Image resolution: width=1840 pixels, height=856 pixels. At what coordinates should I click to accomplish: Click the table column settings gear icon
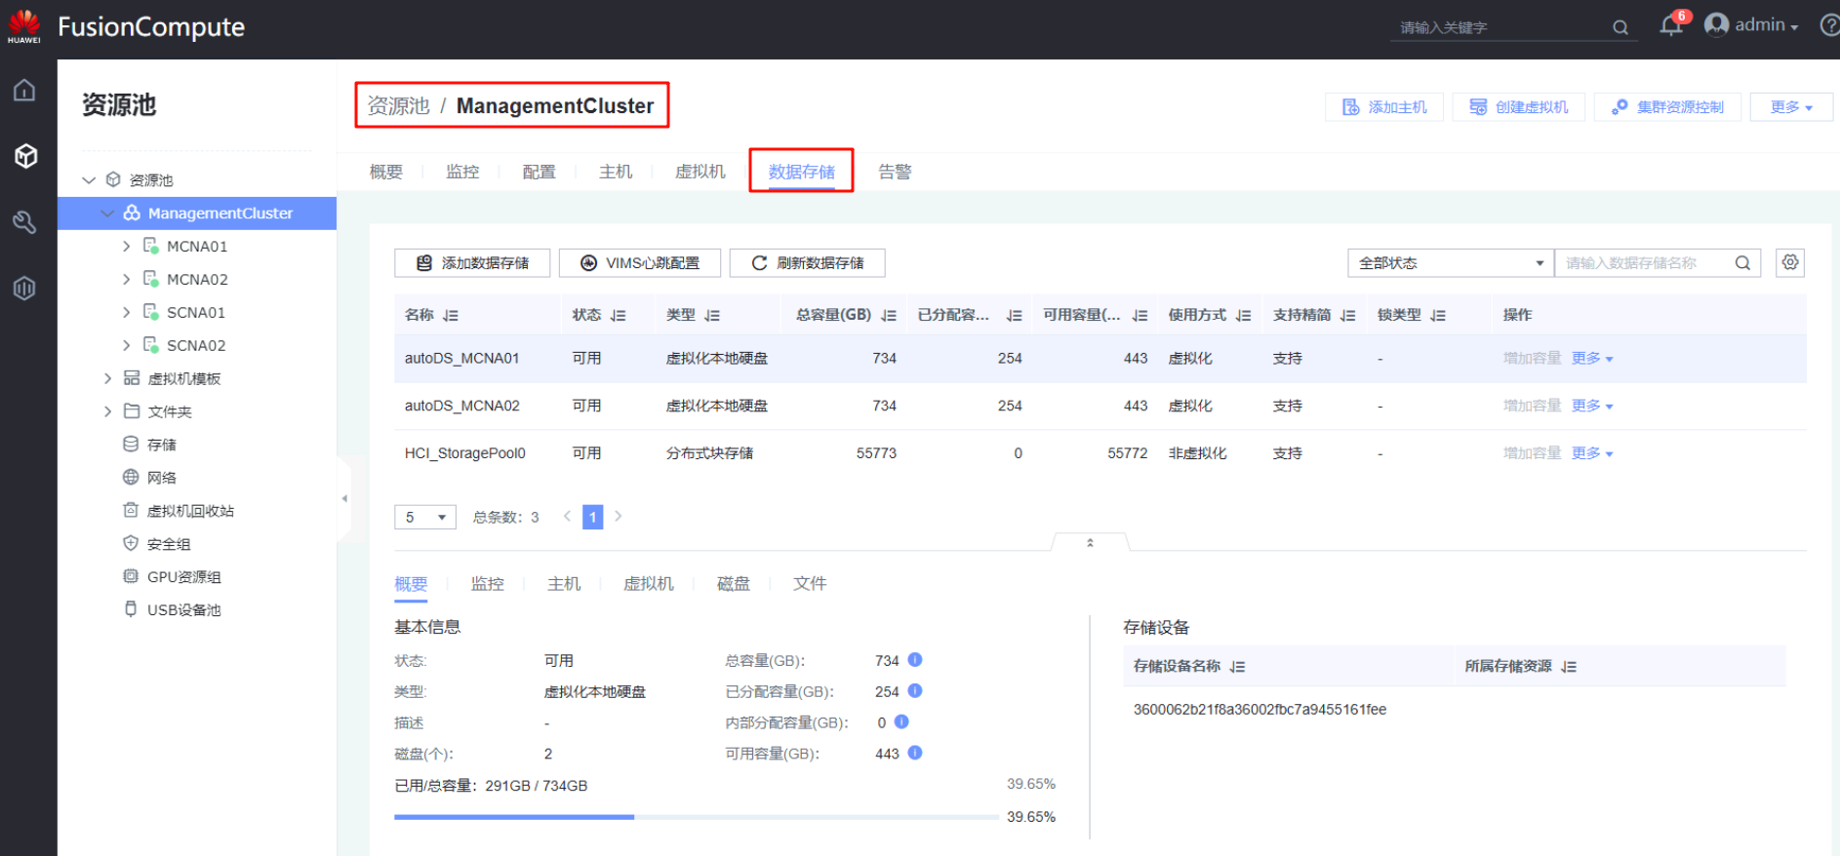tap(1789, 262)
